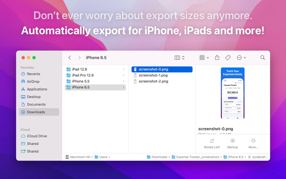
Task: Click the AirDrop icon in sidebar
Action: (23, 81)
